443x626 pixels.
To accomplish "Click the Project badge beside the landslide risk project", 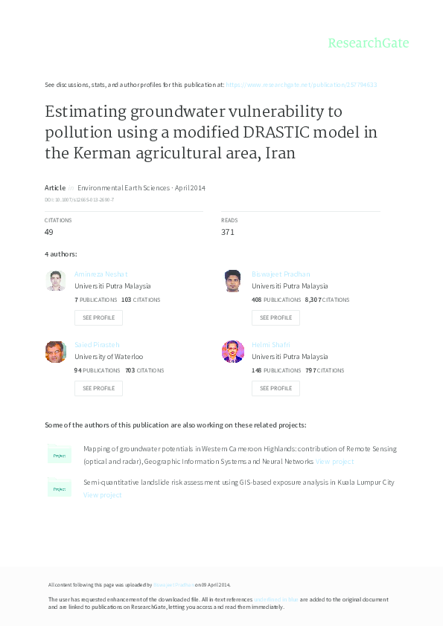I will pyautogui.click(x=60, y=488).
